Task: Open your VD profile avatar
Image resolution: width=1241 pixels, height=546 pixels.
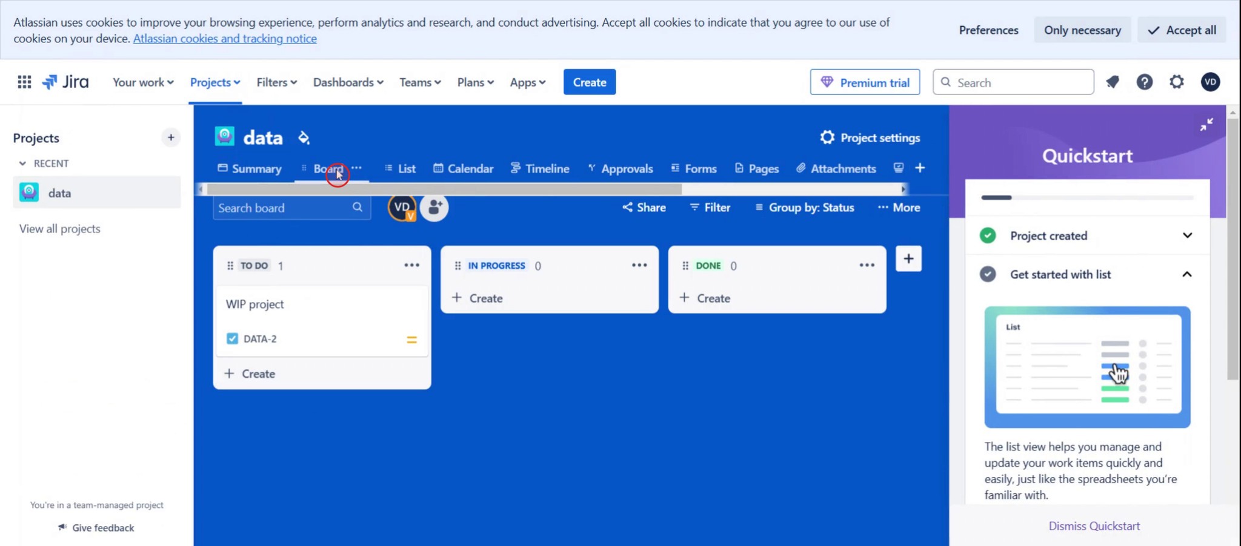Action: [x=1209, y=82]
